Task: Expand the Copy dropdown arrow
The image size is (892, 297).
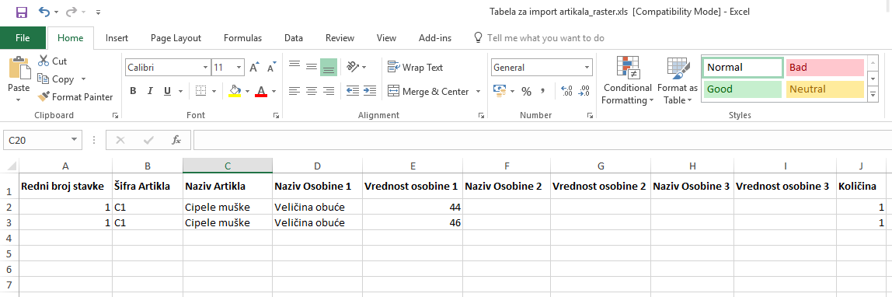Action: (84, 79)
